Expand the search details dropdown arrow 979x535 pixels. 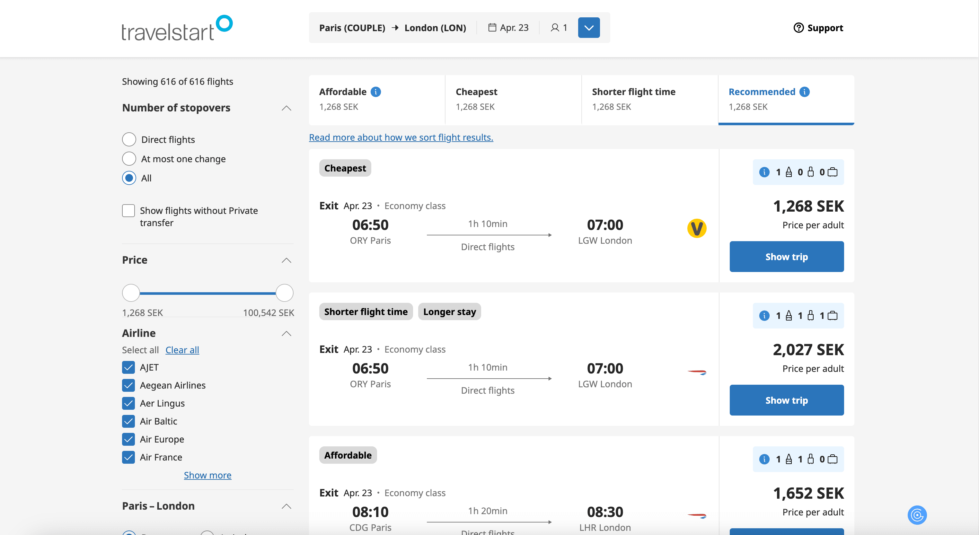point(588,28)
